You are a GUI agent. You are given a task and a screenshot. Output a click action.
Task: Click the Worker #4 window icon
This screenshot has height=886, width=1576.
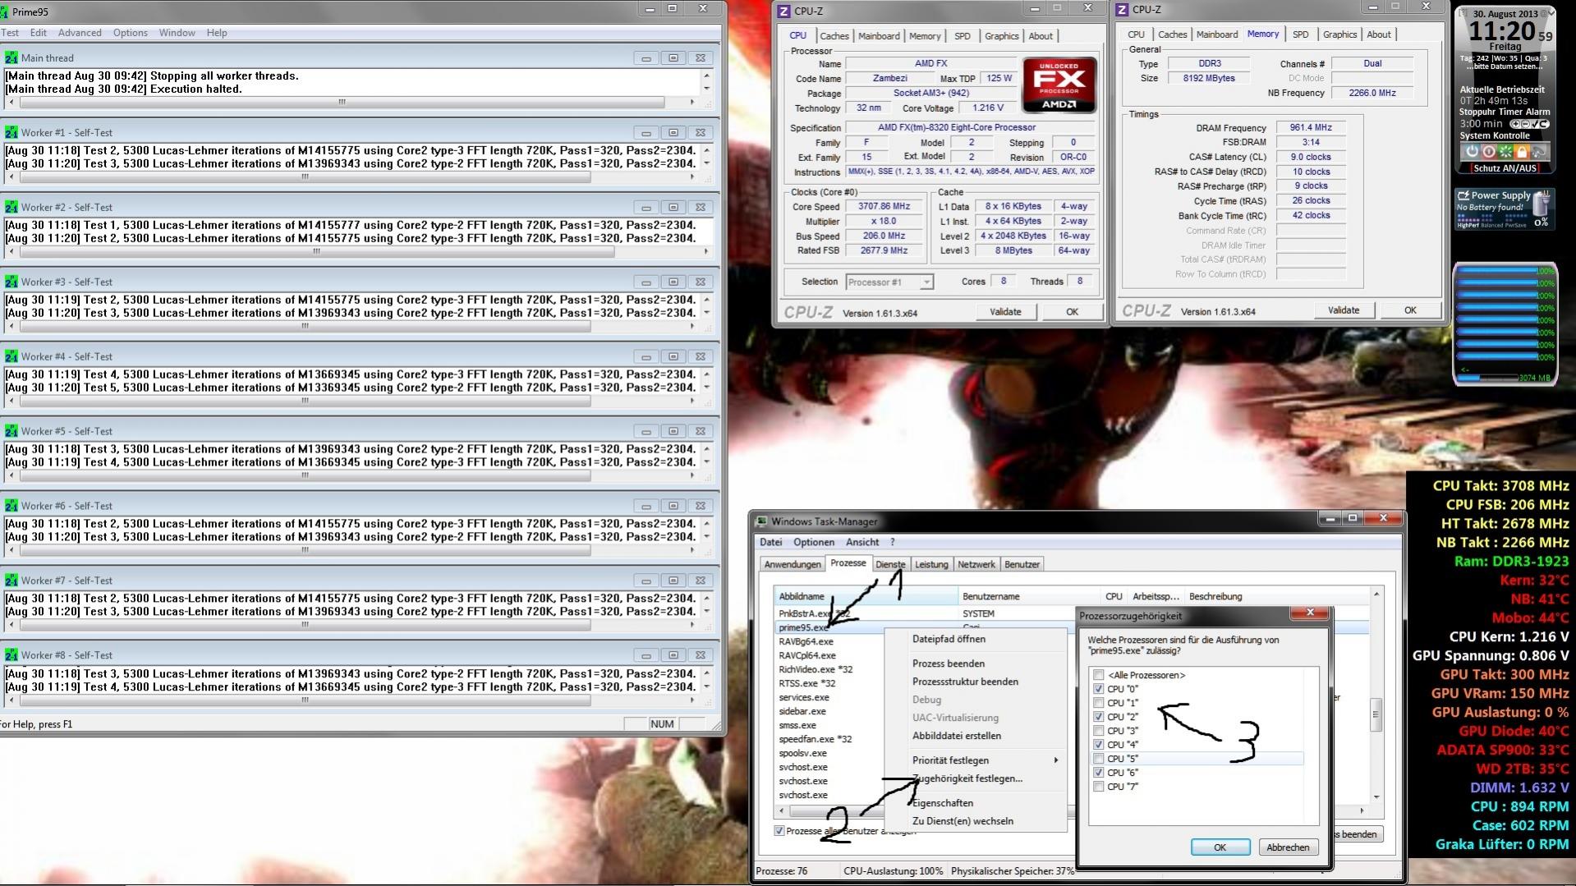(x=11, y=356)
